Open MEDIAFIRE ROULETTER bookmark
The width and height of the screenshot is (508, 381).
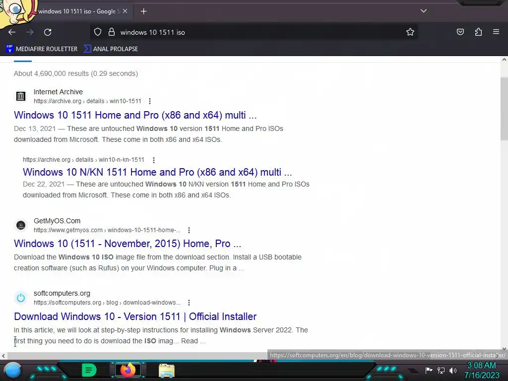(x=42, y=49)
